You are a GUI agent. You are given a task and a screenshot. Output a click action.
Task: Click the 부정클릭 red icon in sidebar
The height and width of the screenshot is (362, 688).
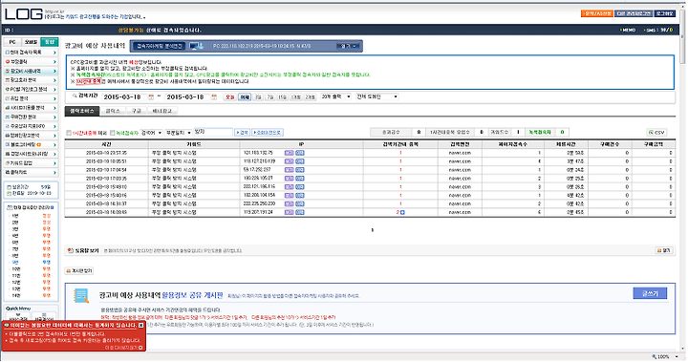(8, 62)
